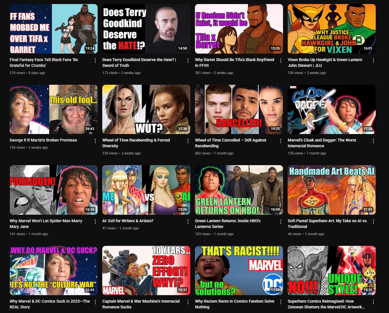This screenshot has height=313, width=389.
Task: Play the WUT? Wheel of Time thumbnail
Action: 146,109
